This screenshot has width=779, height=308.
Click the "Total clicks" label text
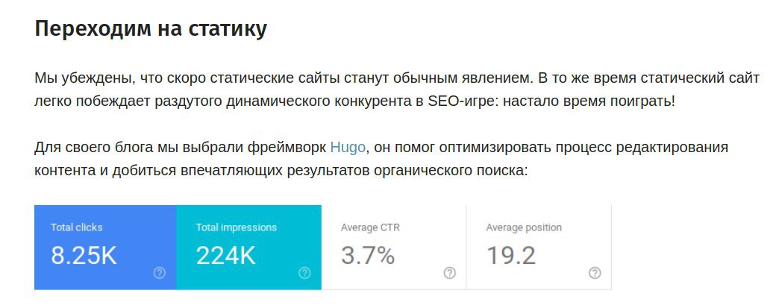point(77,227)
